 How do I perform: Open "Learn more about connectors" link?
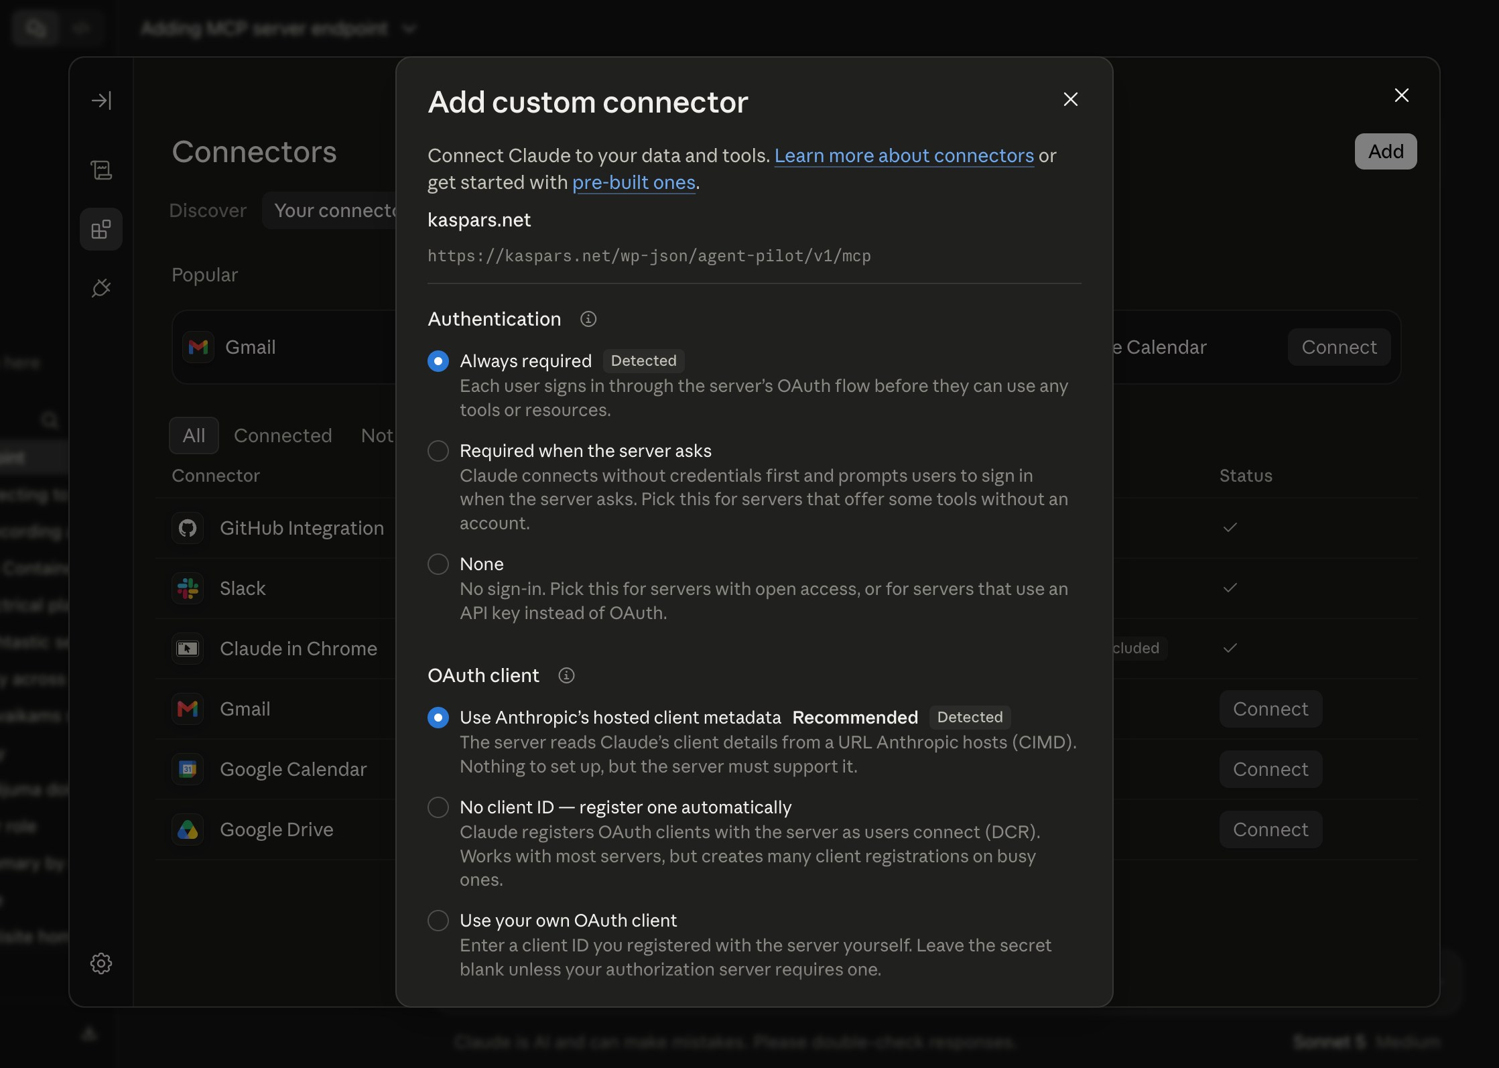(904, 155)
